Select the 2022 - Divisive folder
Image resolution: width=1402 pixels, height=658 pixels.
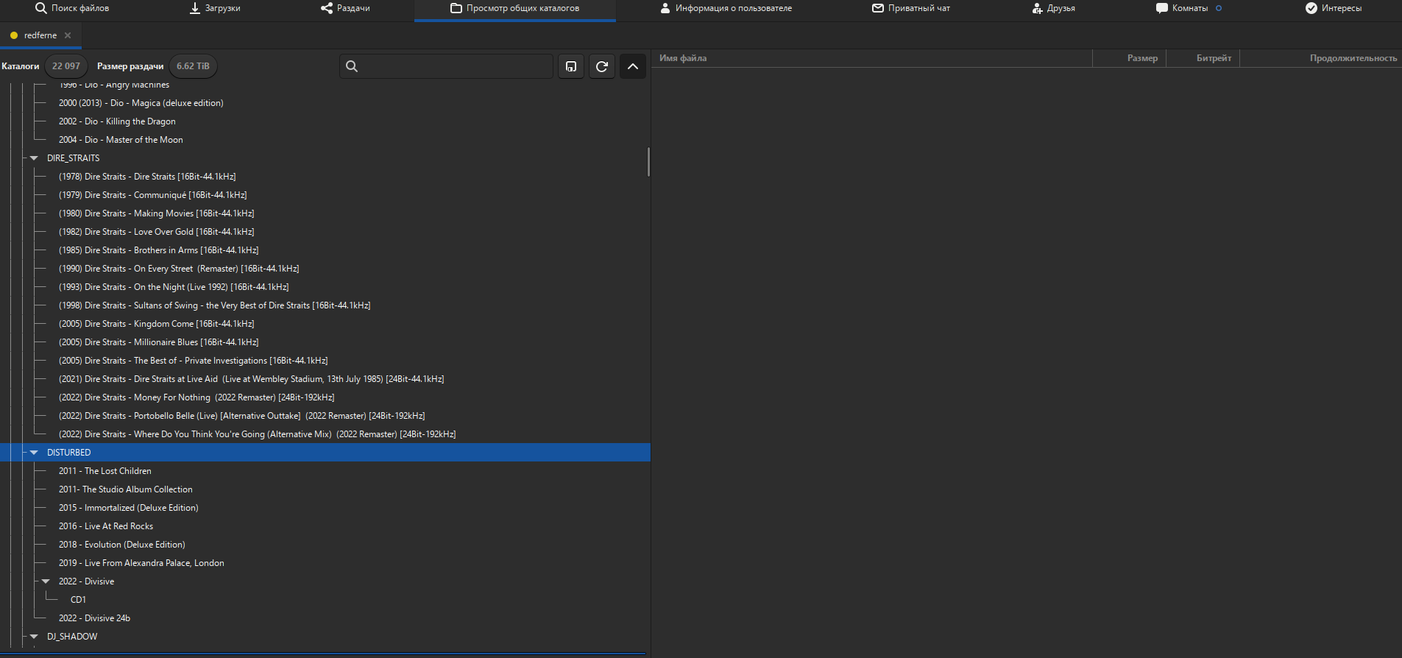click(87, 581)
